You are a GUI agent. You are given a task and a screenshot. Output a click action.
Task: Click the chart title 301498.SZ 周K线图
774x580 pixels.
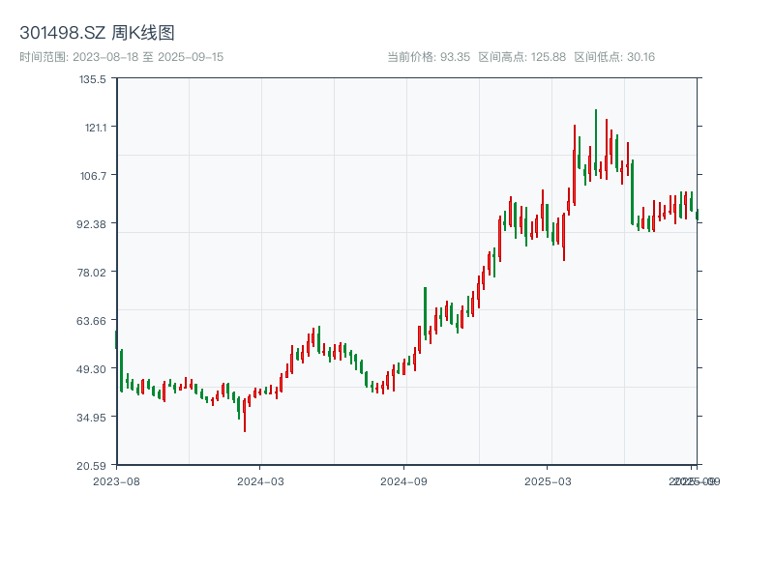(x=97, y=33)
